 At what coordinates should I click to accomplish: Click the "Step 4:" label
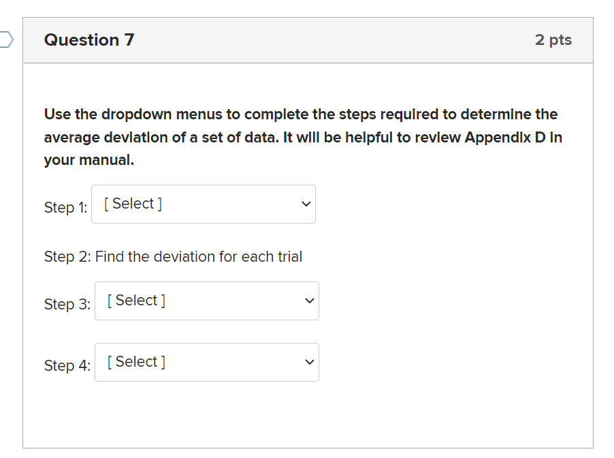click(x=67, y=366)
